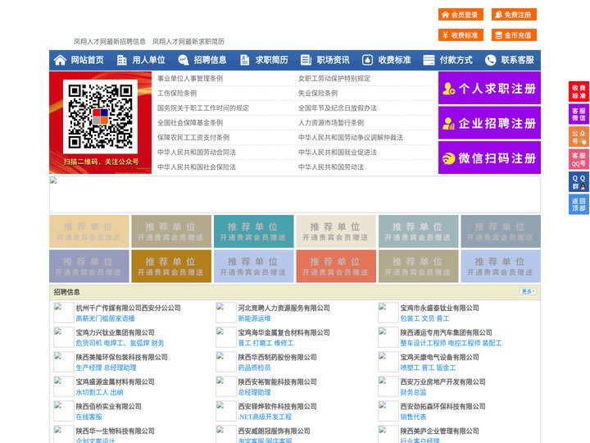Click the teal 推荐单位 banner tile
This screenshot has width=590, height=443.
(253, 231)
